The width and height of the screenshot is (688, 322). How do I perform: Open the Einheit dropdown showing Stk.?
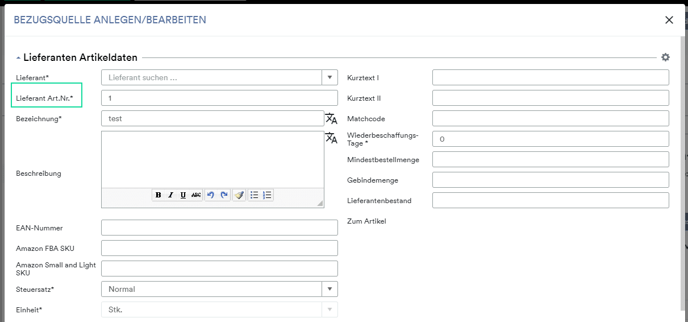pos(219,309)
